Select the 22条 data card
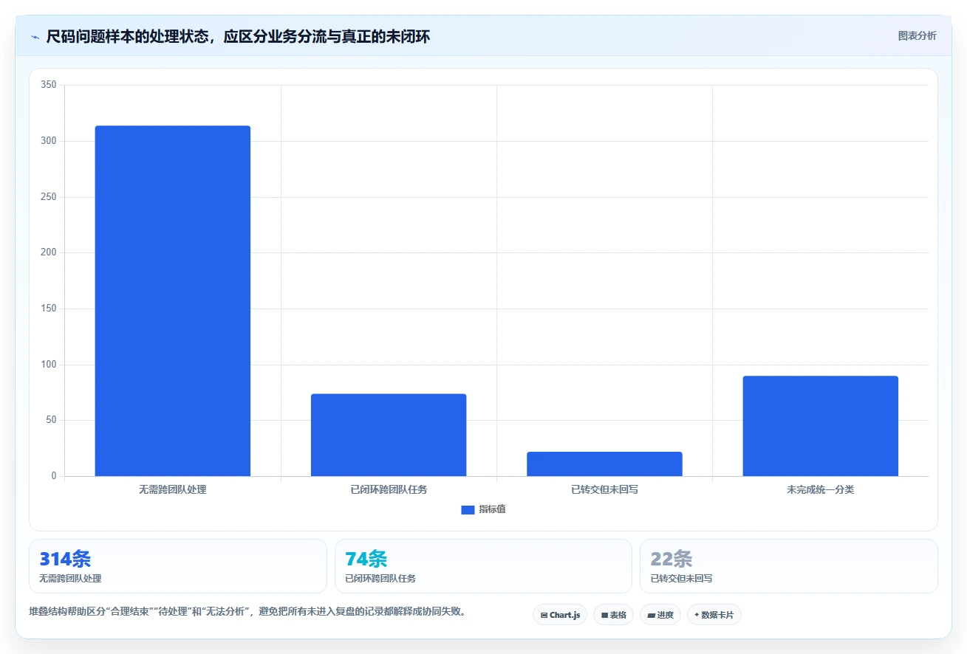The image size is (967, 654). 789,566
